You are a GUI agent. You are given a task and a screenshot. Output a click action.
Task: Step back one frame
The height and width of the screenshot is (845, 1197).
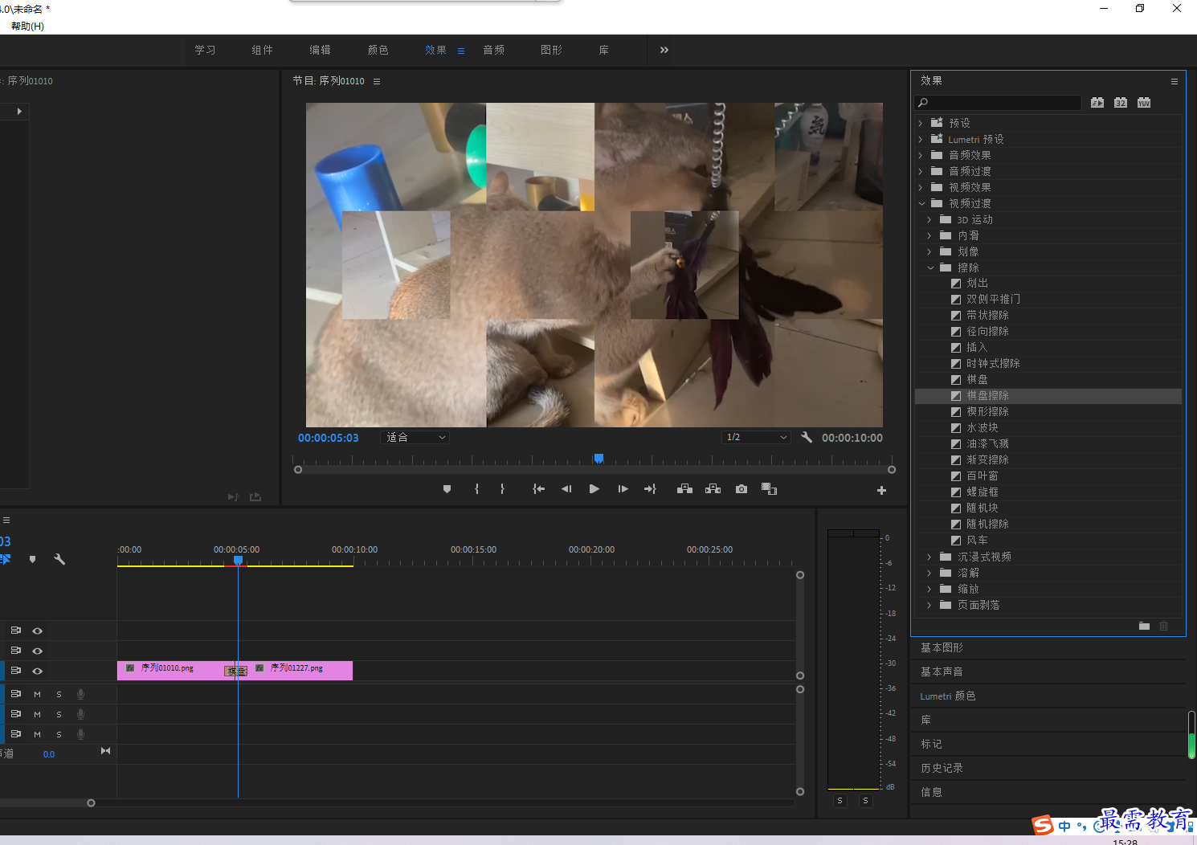[566, 489]
